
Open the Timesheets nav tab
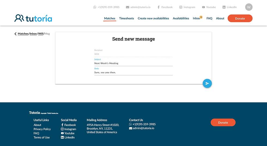tap(126, 18)
